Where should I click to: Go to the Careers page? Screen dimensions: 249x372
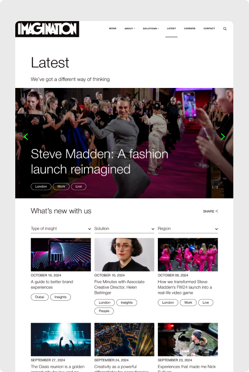pyautogui.click(x=189, y=28)
